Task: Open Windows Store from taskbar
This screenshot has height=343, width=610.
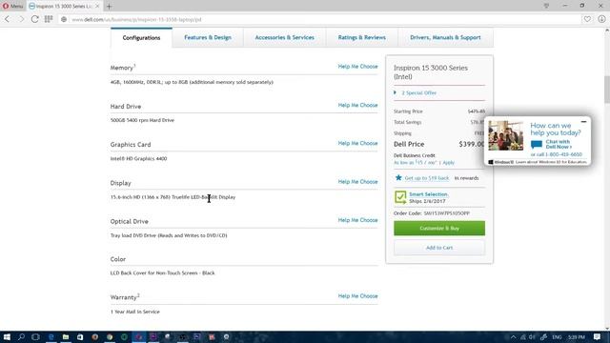Action: click(x=80, y=336)
